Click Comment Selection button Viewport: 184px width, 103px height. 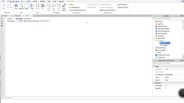106,5
